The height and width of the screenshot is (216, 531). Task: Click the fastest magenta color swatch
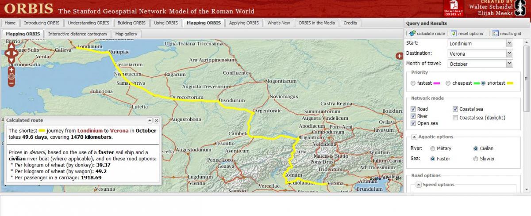437,83
